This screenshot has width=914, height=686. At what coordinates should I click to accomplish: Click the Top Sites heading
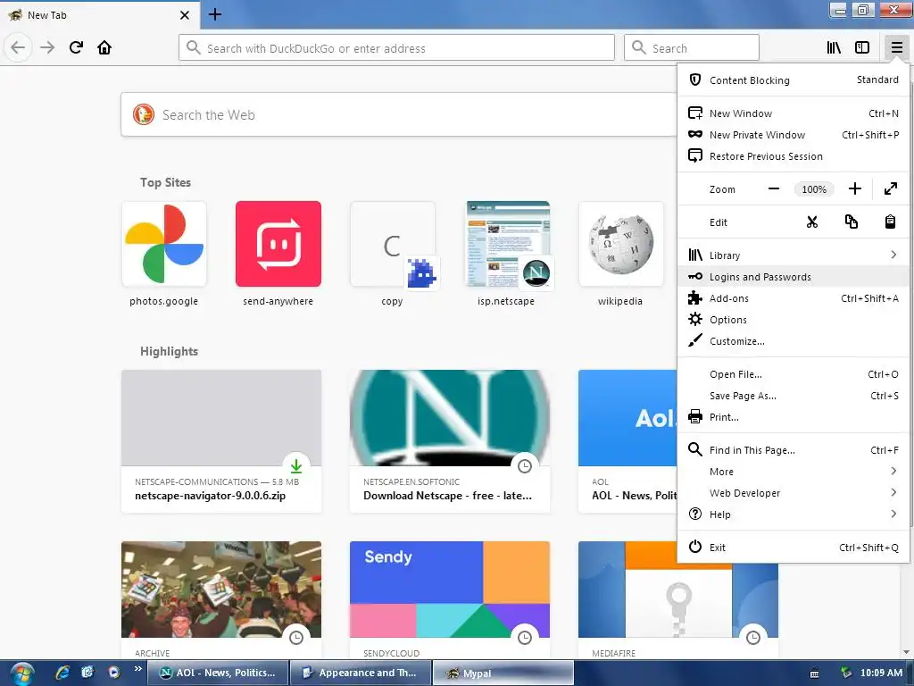tap(165, 182)
